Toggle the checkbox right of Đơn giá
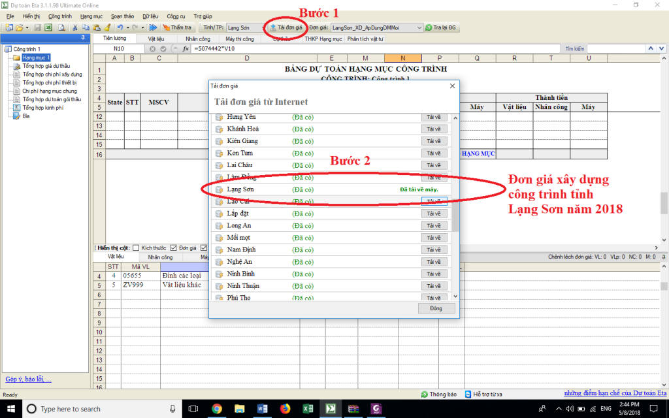This screenshot has width=669, height=418. pyautogui.click(x=204, y=248)
